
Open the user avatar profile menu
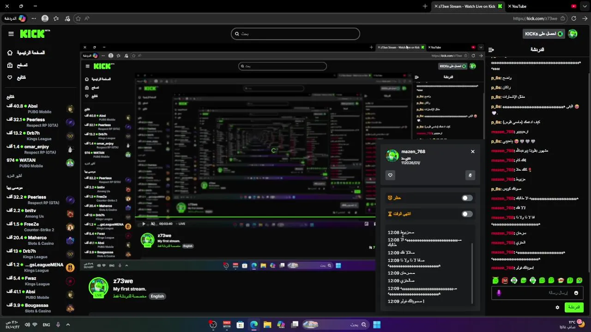pos(573,34)
